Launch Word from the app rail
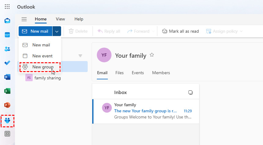Image resolution: width=263 pixels, height=145 pixels. 7,77
